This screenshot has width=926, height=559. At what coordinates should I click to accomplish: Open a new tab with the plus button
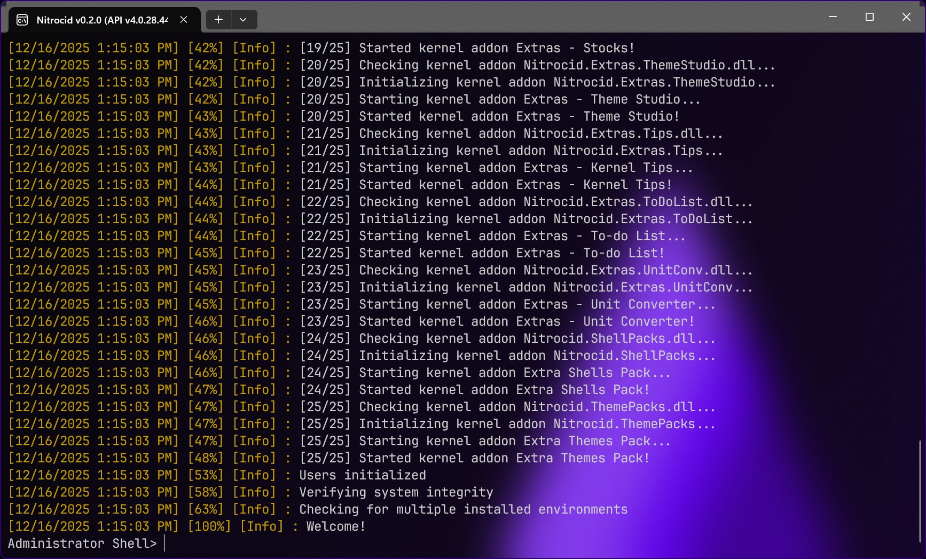[x=218, y=20]
